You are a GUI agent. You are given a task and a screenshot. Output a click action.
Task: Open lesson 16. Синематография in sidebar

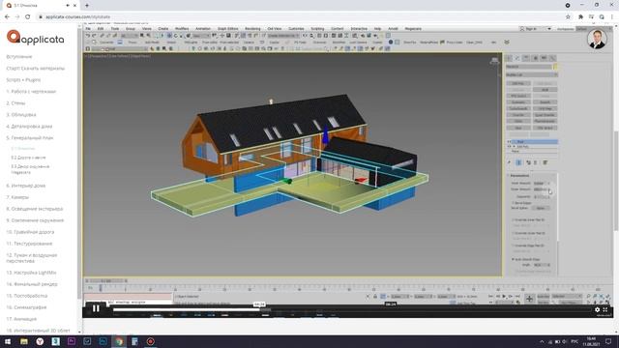click(26, 307)
